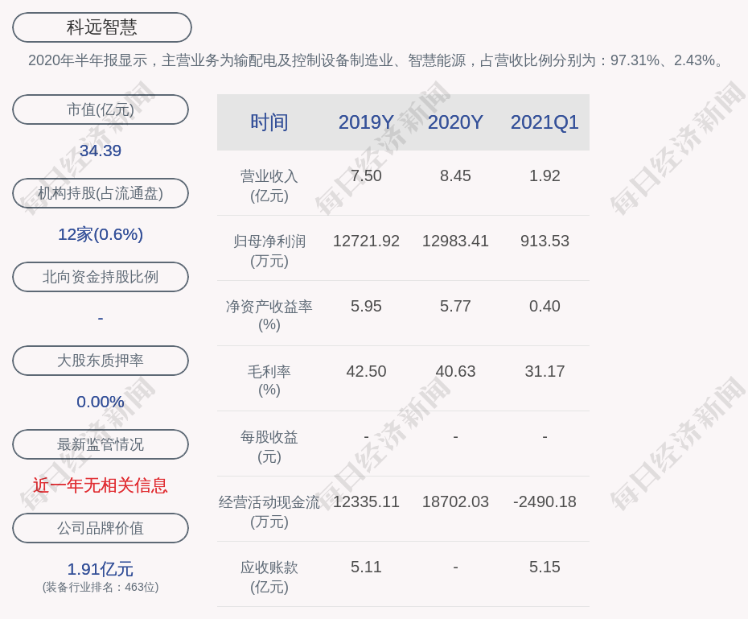748x619 pixels.
Task: Select the 市值(亿元) label pill
Action: point(101,109)
